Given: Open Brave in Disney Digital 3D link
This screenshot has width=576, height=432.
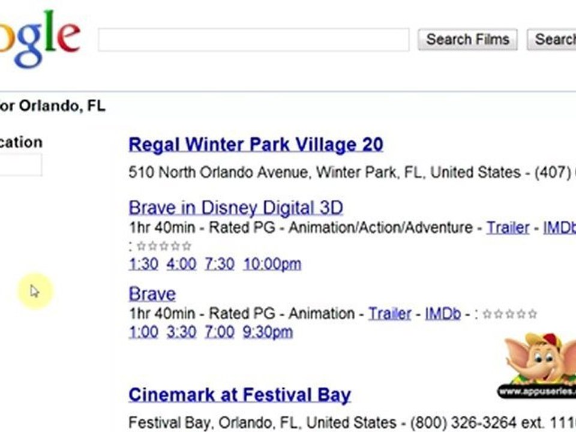Looking at the screenshot, I should coord(236,208).
